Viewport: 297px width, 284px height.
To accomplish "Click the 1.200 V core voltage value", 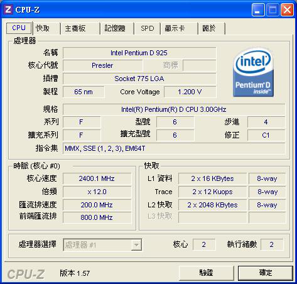I will tap(190, 92).
